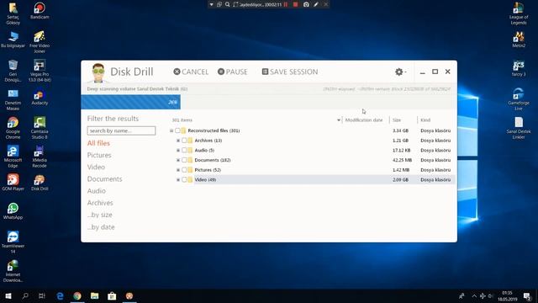Expand the Pictures (52) folder
The height and width of the screenshot is (303, 538).
(x=178, y=170)
